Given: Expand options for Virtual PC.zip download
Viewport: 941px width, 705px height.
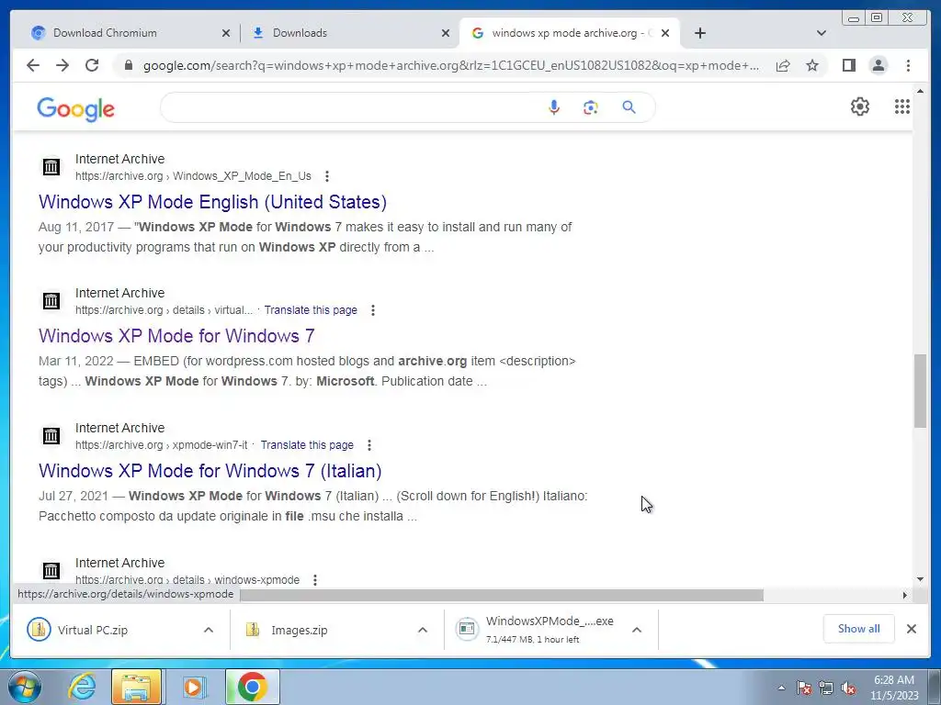Looking at the screenshot, I should pos(209,630).
